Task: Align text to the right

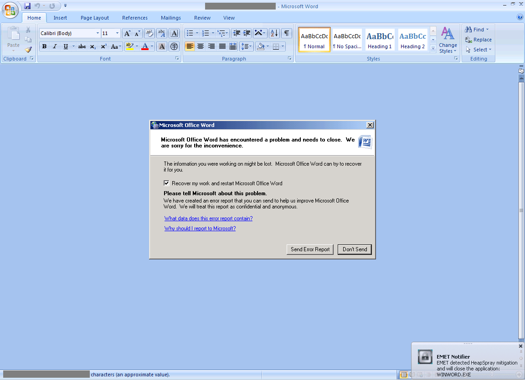Action: [x=211, y=46]
